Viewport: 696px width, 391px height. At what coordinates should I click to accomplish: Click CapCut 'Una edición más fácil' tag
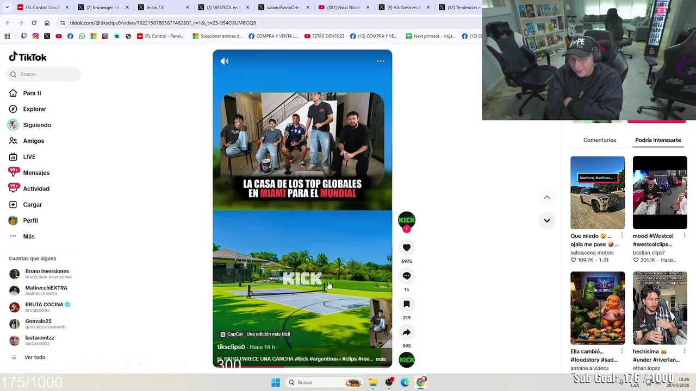(255, 335)
